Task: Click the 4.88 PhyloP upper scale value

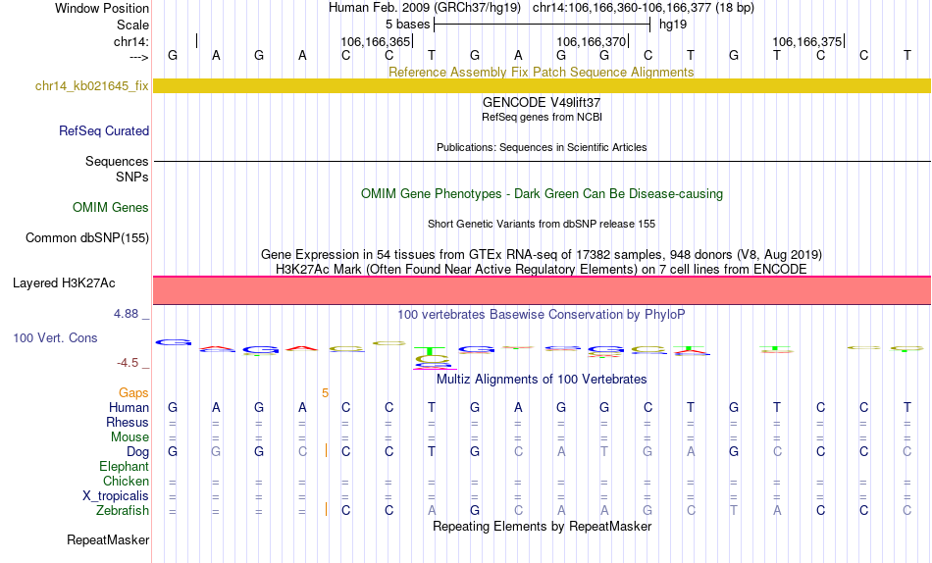Action: tap(126, 314)
